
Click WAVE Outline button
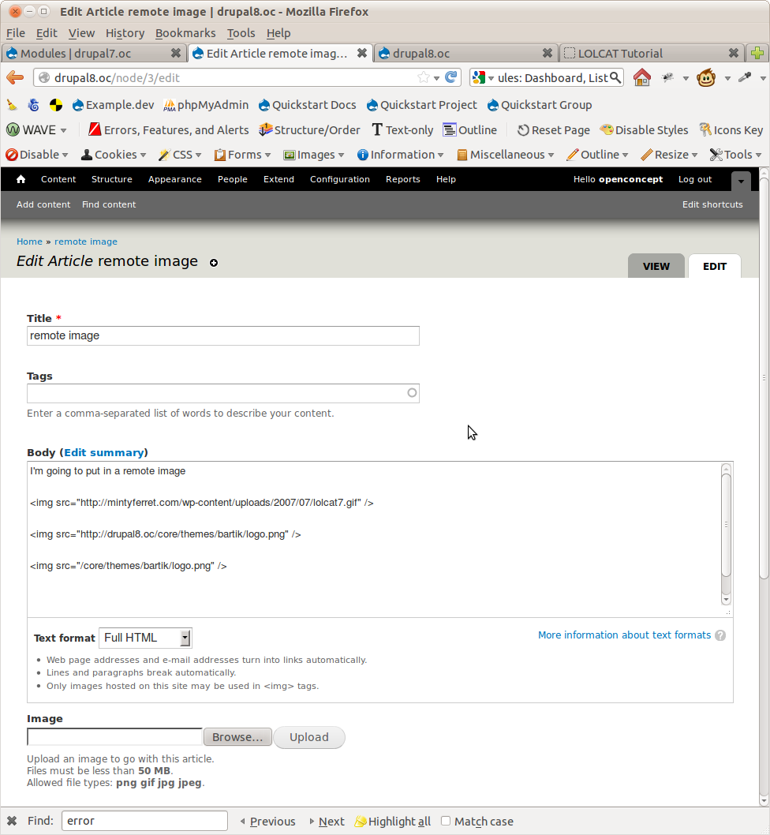(x=470, y=130)
